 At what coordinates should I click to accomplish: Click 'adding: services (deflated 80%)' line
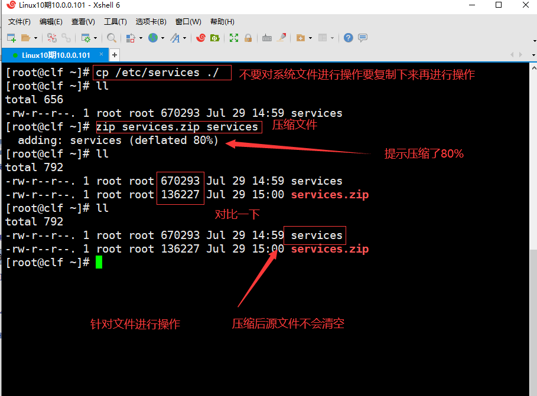(118, 140)
